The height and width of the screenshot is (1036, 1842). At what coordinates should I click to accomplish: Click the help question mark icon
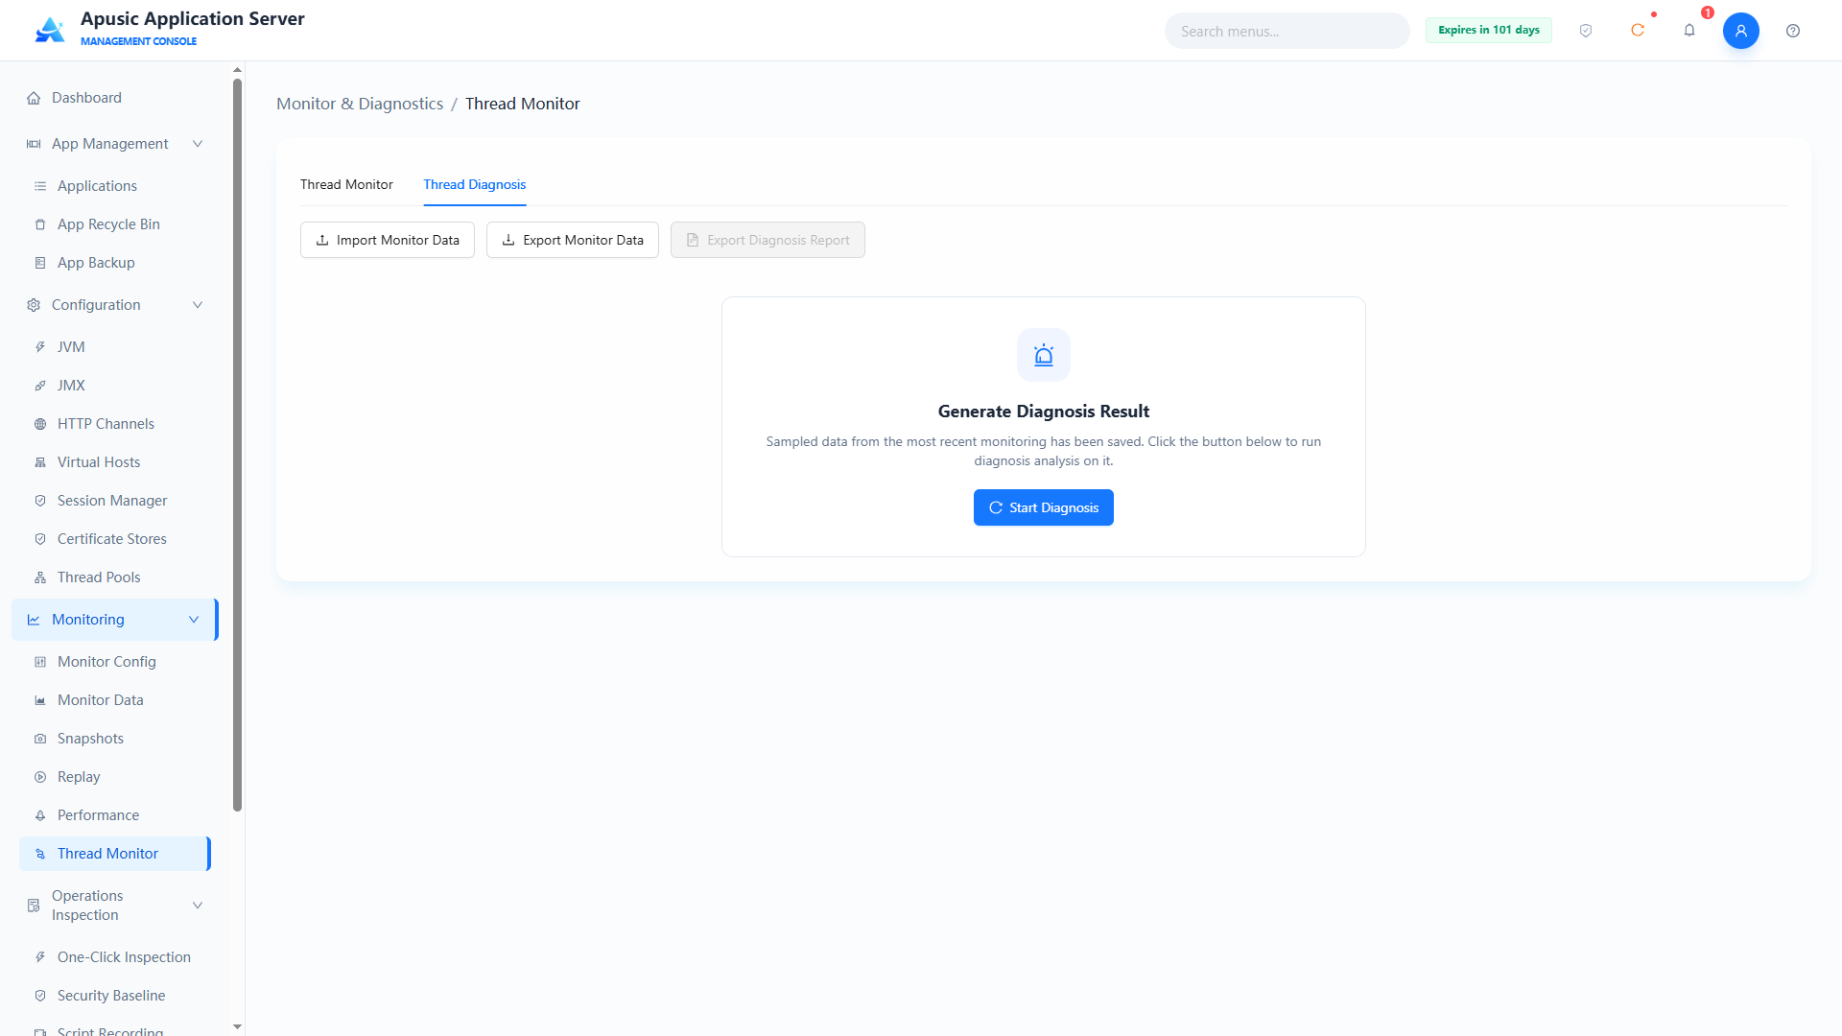(x=1793, y=31)
